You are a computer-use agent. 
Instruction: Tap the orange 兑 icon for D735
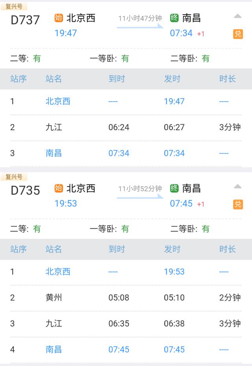click(238, 204)
